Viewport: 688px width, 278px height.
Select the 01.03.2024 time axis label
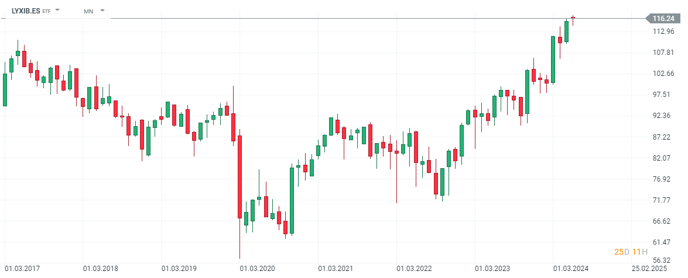click(571, 269)
